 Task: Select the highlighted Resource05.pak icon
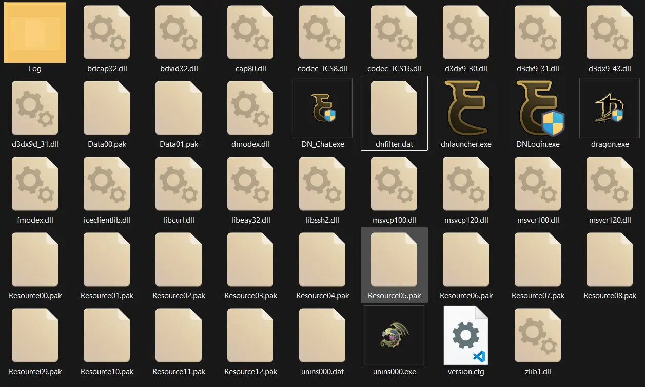[x=394, y=260]
